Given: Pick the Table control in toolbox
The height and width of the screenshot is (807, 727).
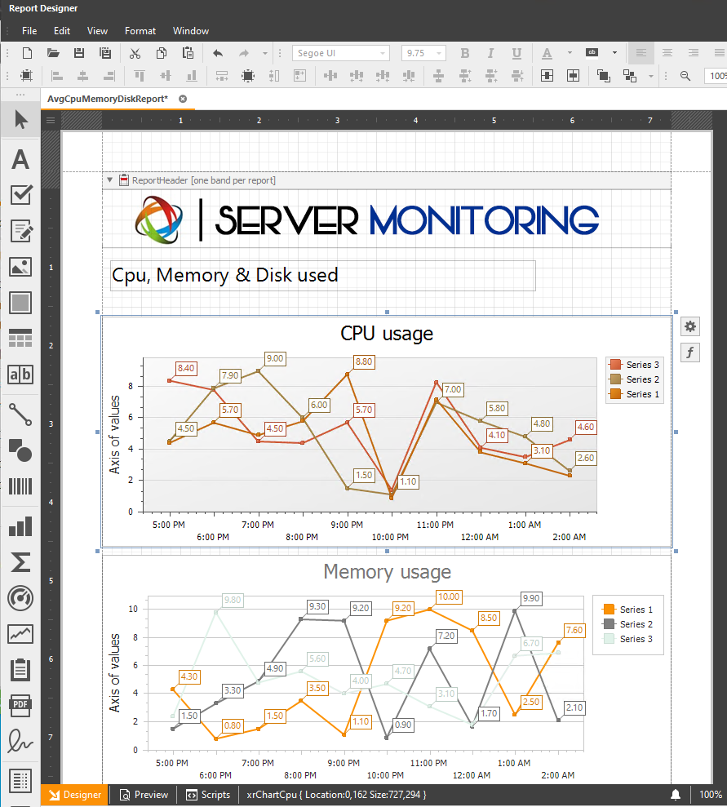Looking at the screenshot, I should pyautogui.click(x=20, y=338).
